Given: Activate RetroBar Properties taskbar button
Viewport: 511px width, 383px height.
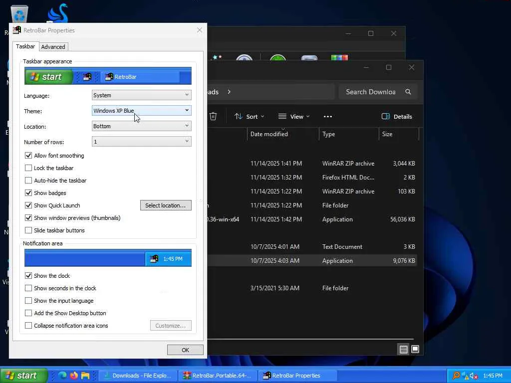Looking at the screenshot, I should 297,376.
